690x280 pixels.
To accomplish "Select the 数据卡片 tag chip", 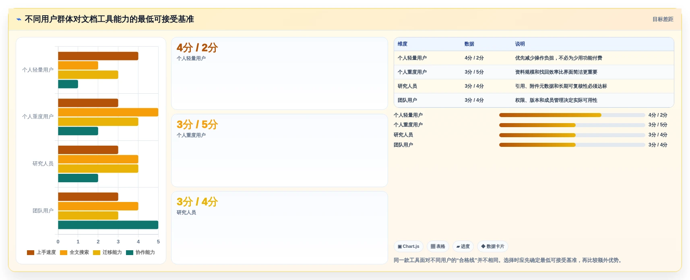I will 492,247.
